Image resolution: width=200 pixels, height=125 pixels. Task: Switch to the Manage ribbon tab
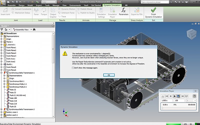56,5
